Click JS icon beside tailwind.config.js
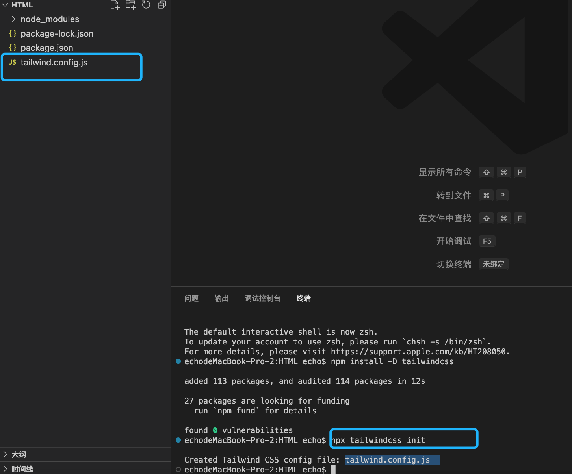Image resolution: width=572 pixels, height=474 pixels. (13, 62)
